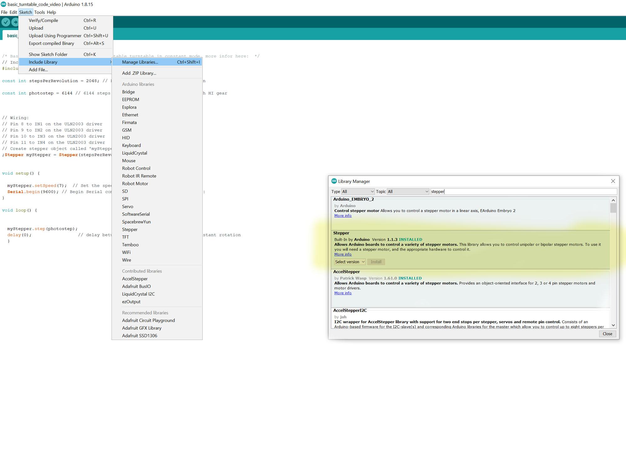Toggle visibility of Arduino libraries section
The image size is (626, 469).
pos(138,84)
